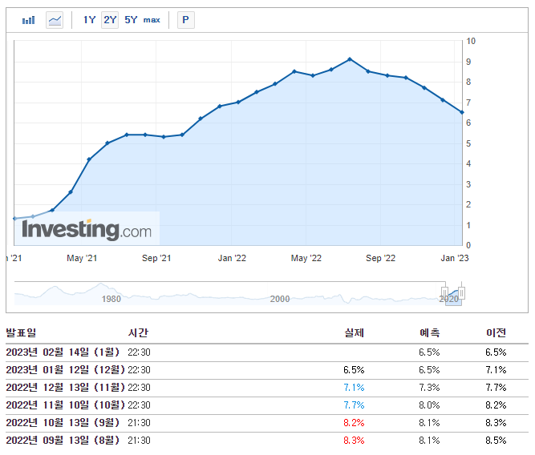Click the Sep '21 x-axis label
This screenshot has height=455, width=535.
[156, 259]
